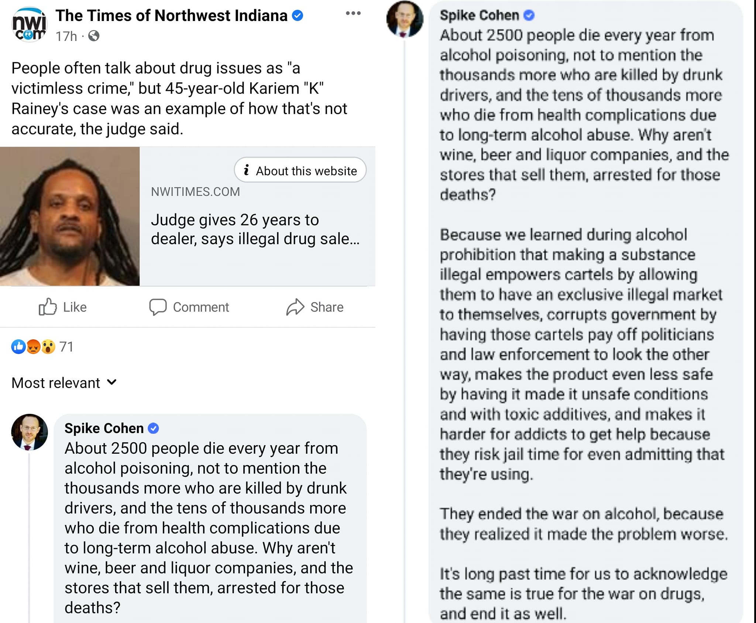Viewport: 756px width, 623px height.
Task: Open Spike Cohen's profile from left comment
Action: [x=104, y=428]
